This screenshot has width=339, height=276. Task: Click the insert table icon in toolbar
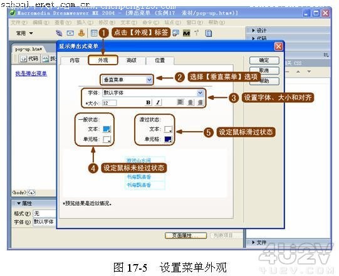[x=94, y=33]
